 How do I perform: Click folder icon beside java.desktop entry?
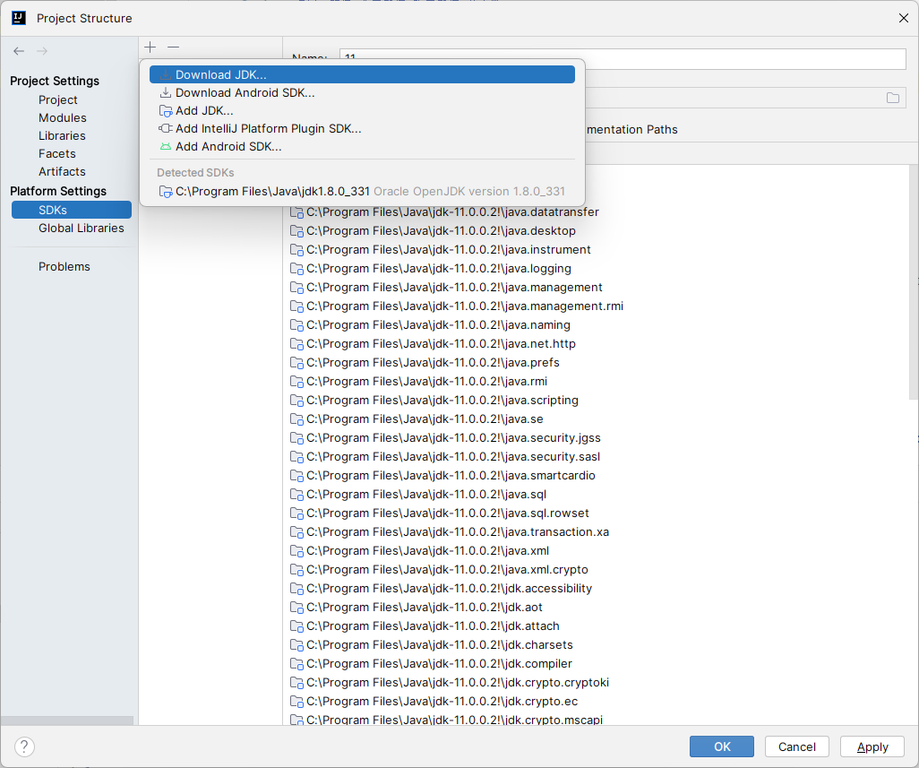(296, 231)
